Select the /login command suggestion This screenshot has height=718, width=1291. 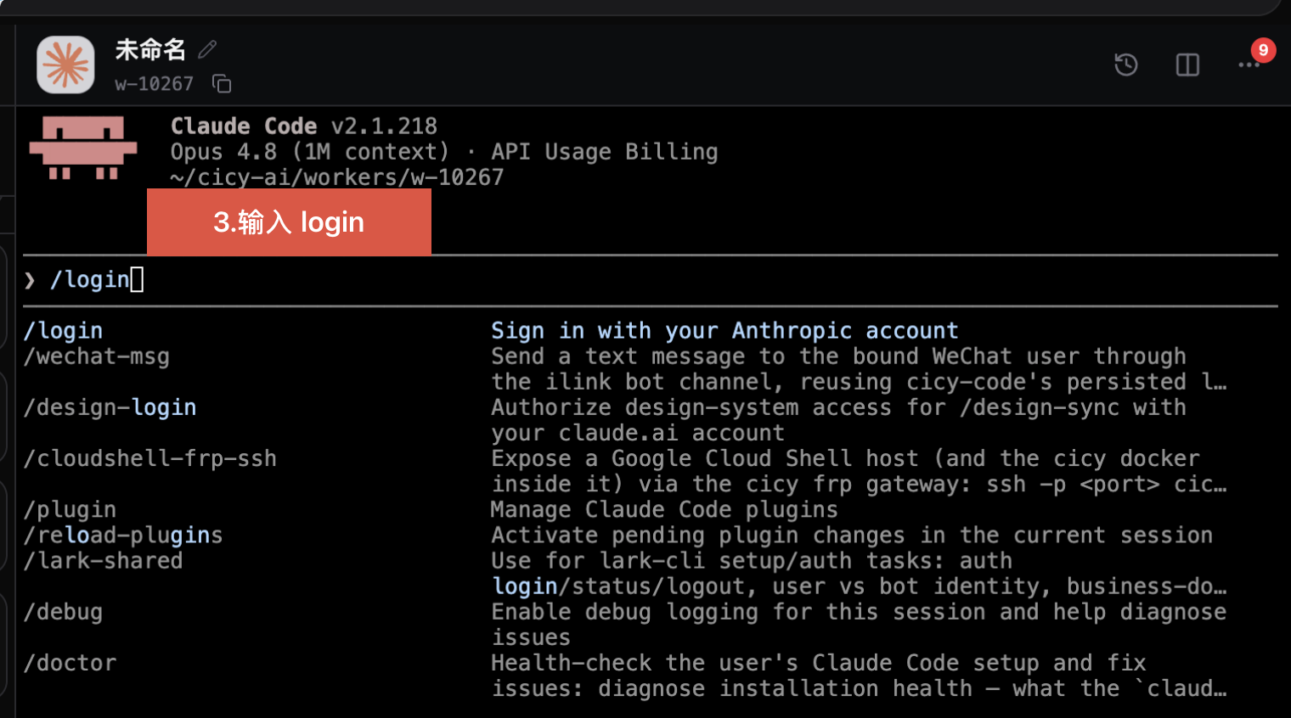63,331
